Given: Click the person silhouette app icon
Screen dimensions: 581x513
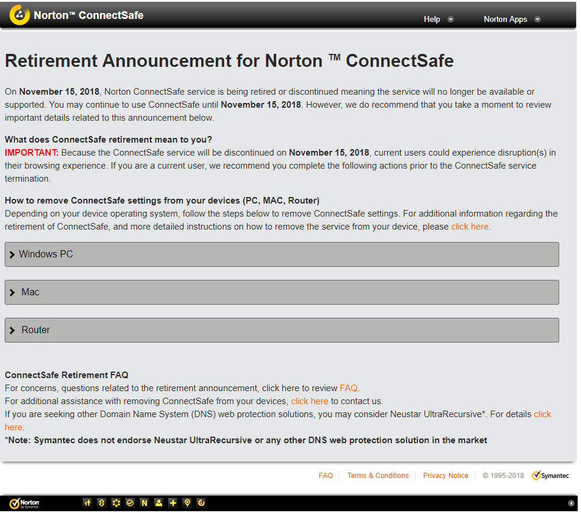Looking at the screenshot, I should pyautogui.click(x=158, y=503).
